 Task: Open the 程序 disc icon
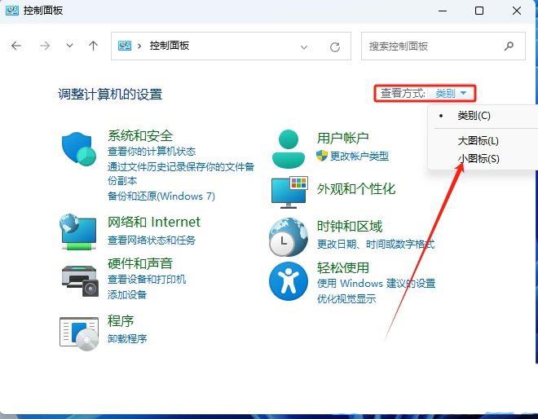[79, 333]
